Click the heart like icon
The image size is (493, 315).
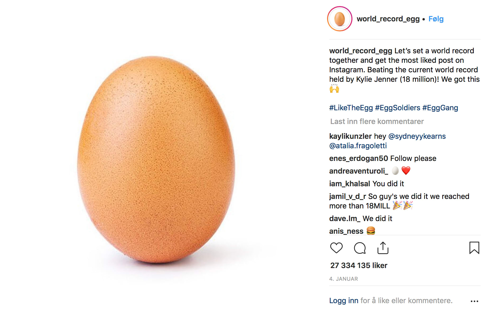click(x=336, y=248)
